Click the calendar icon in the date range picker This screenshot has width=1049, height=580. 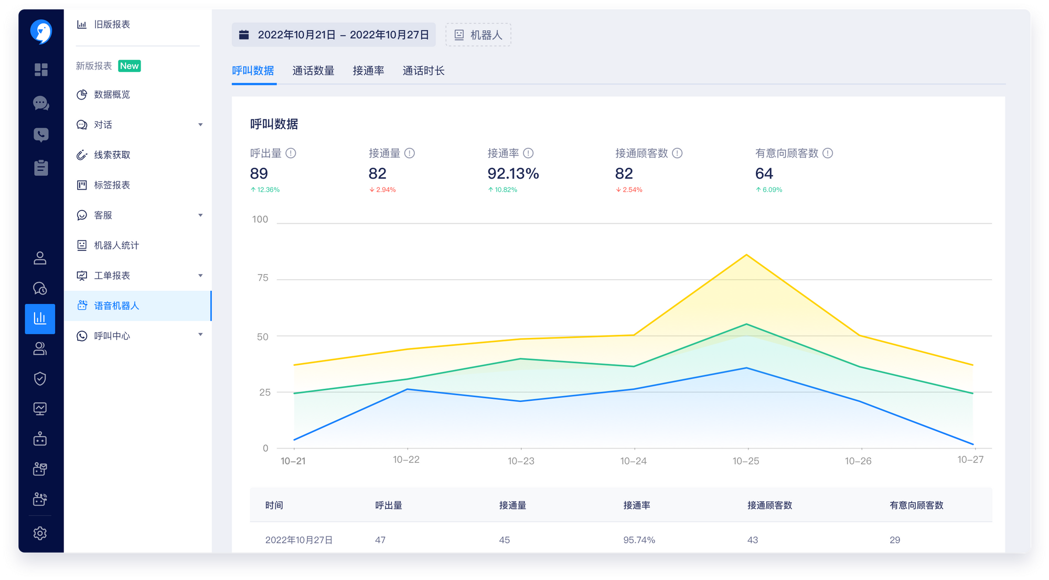point(244,35)
